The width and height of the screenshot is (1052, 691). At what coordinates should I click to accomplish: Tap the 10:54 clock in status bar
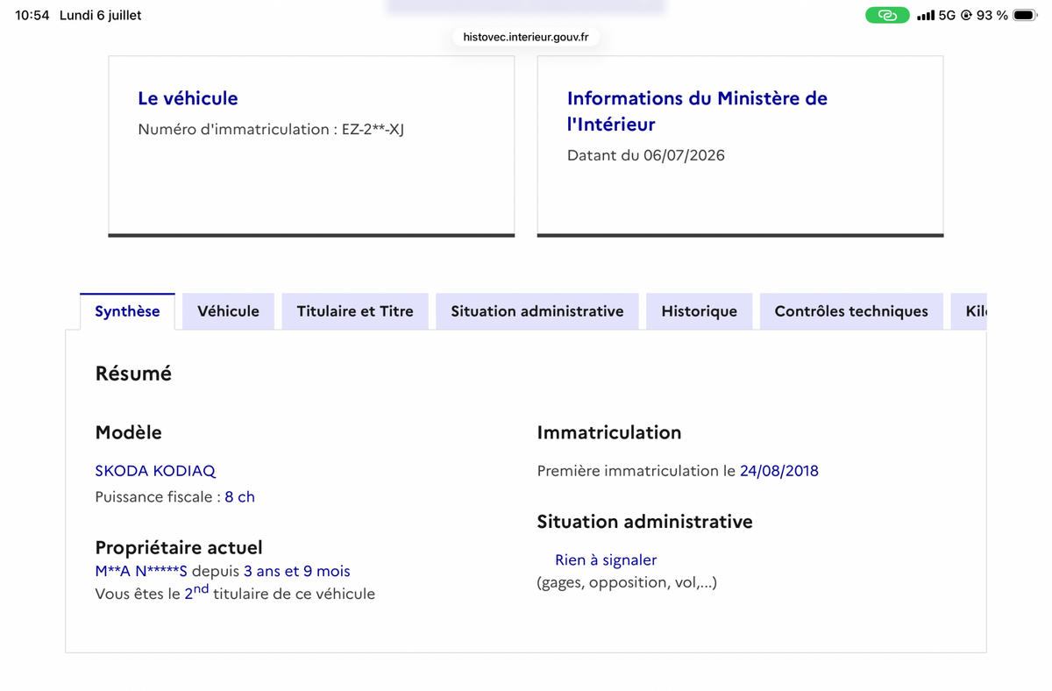(x=32, y=15)
